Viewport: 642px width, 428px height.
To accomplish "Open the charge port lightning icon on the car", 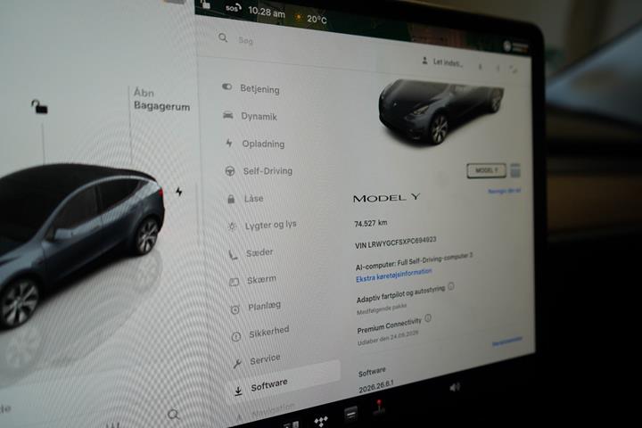I will [x=179, y=192].
